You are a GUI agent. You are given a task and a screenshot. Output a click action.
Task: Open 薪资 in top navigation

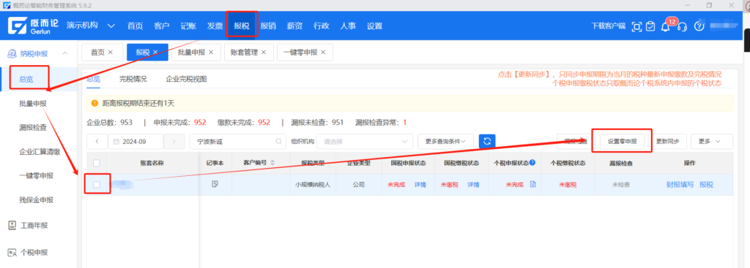(294, 26)
